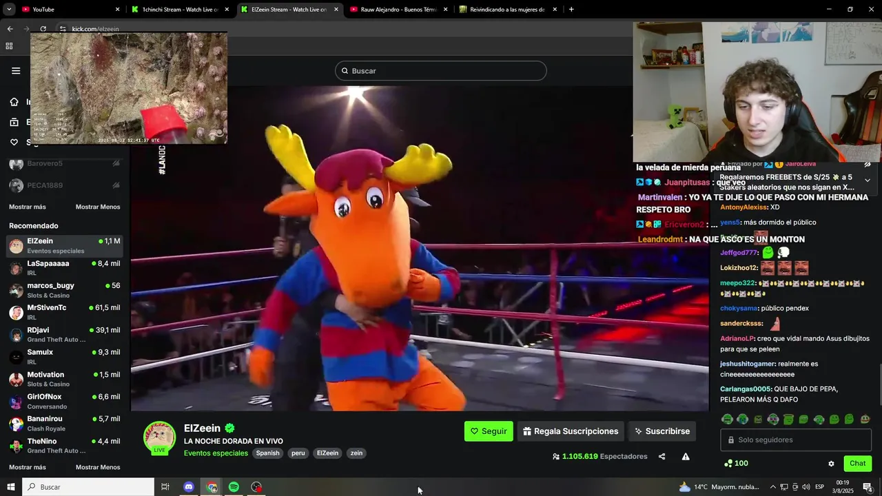Open the browser tab search dropdown

pyautogui.click(x=9, y=10)
